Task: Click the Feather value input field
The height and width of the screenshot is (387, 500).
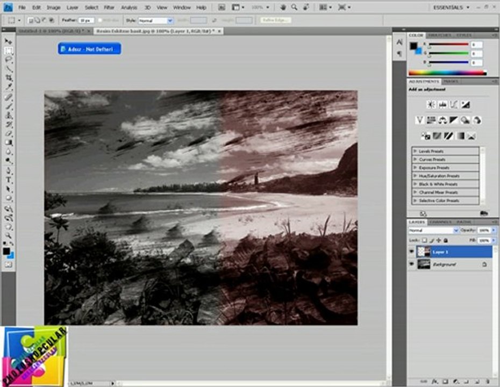Action: (x=85, y=20)
